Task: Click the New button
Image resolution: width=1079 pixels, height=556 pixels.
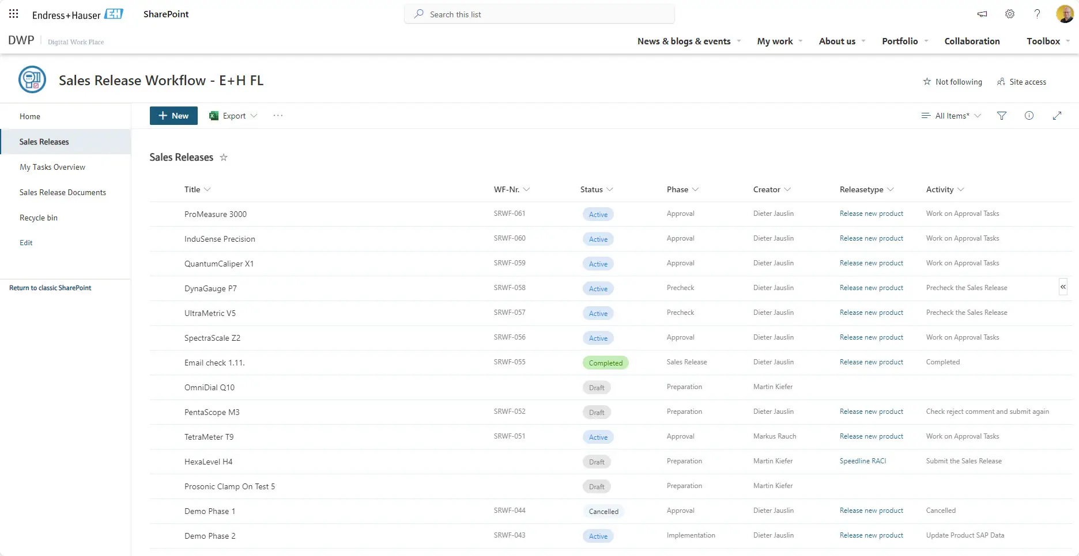Action: click(173, 115)
